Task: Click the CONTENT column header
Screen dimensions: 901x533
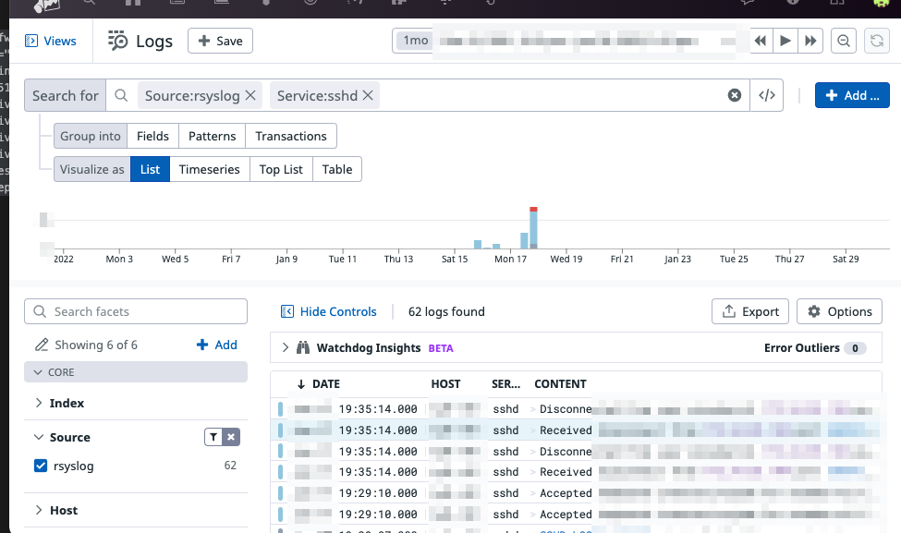Action: click(560, 383)
